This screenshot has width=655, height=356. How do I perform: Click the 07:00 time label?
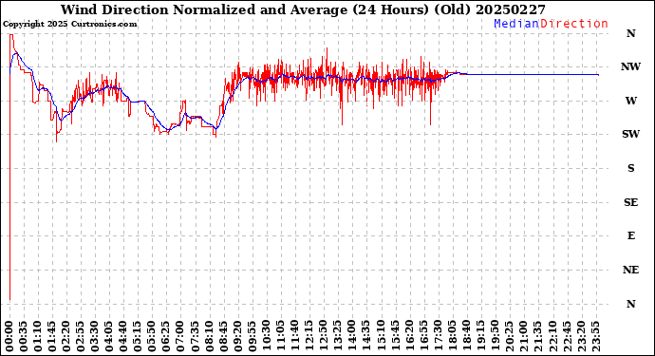181,336
